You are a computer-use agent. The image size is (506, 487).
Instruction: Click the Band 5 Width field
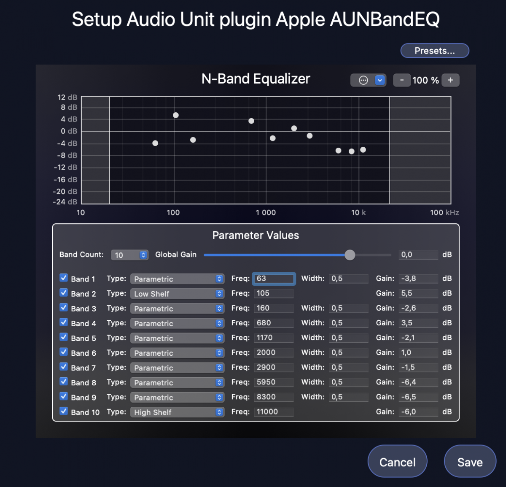[x=349, y=338]
